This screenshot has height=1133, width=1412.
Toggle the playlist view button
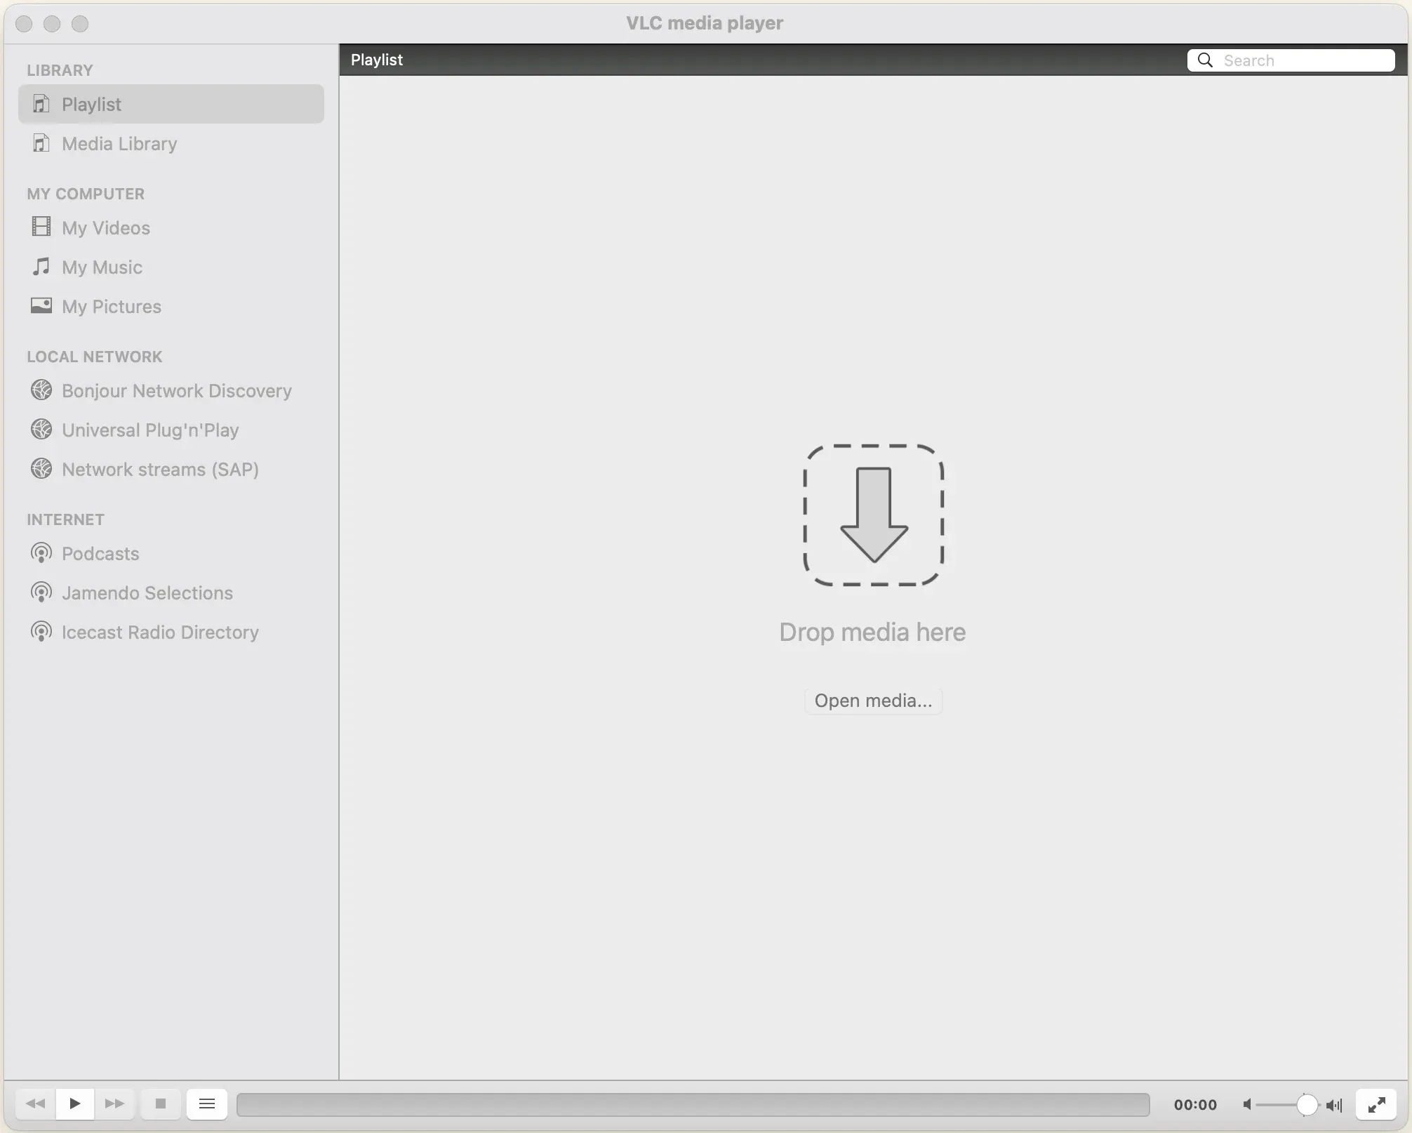tap(207, 1104)
